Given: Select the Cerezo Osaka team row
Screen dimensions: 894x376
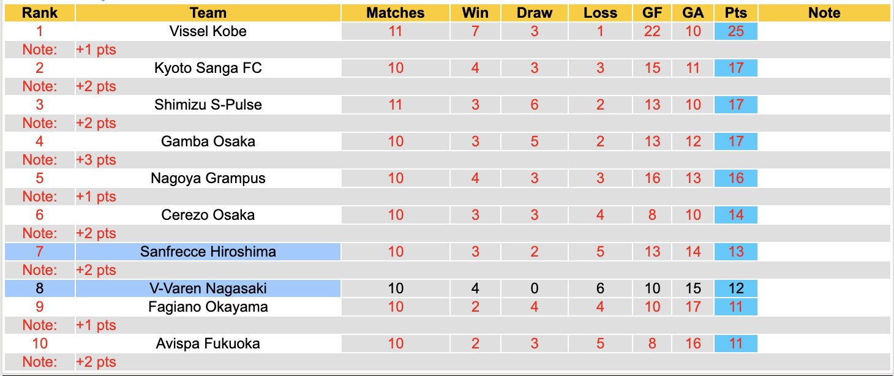Looking at the screenshot, I should [x=208, y=215].
